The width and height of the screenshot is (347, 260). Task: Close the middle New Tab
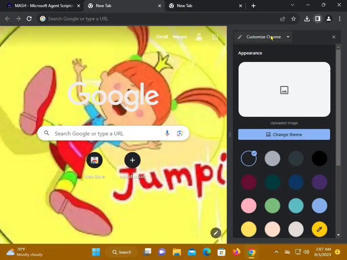coord(160,6)
